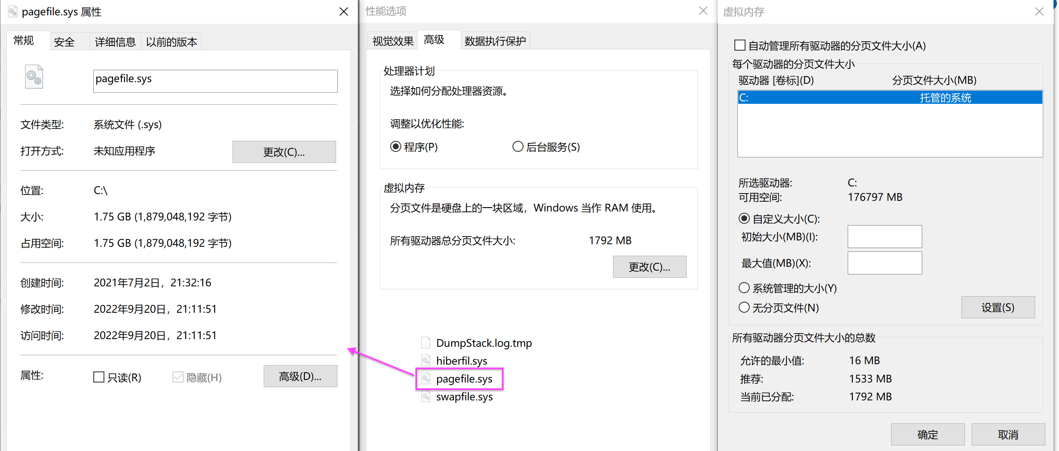Click the 驱动器 [卷标](D) column header
Screen dimensions: 1059x451
[776, 80]
